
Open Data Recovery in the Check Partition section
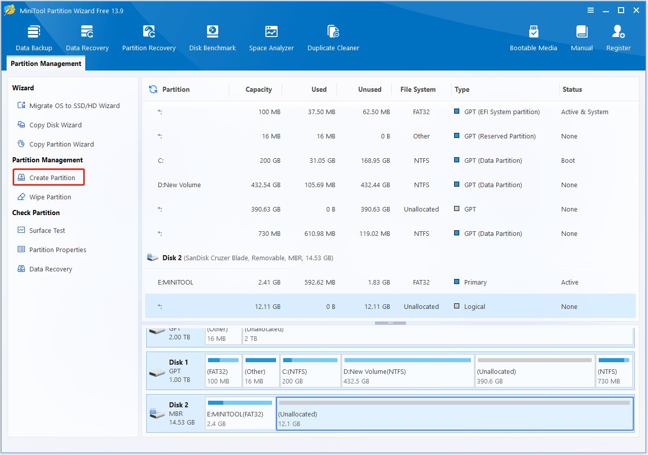45,269
